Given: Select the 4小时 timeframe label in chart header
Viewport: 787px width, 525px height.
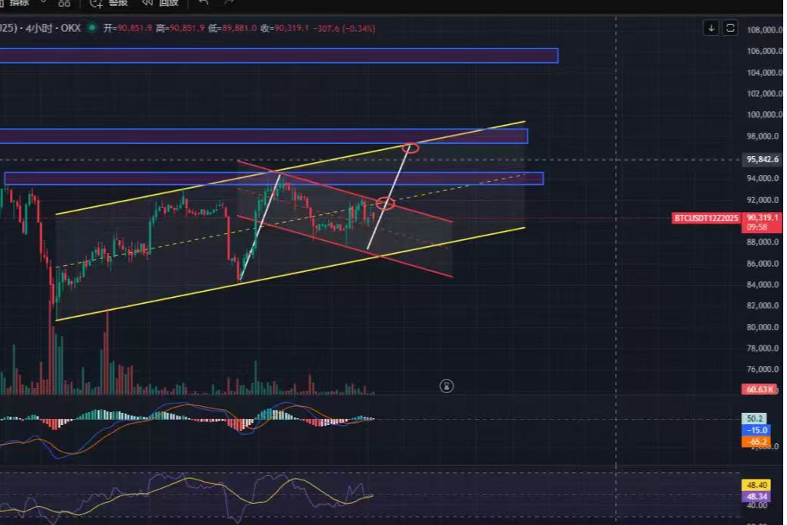Looking at the screenshot, I should pos(36,28).
